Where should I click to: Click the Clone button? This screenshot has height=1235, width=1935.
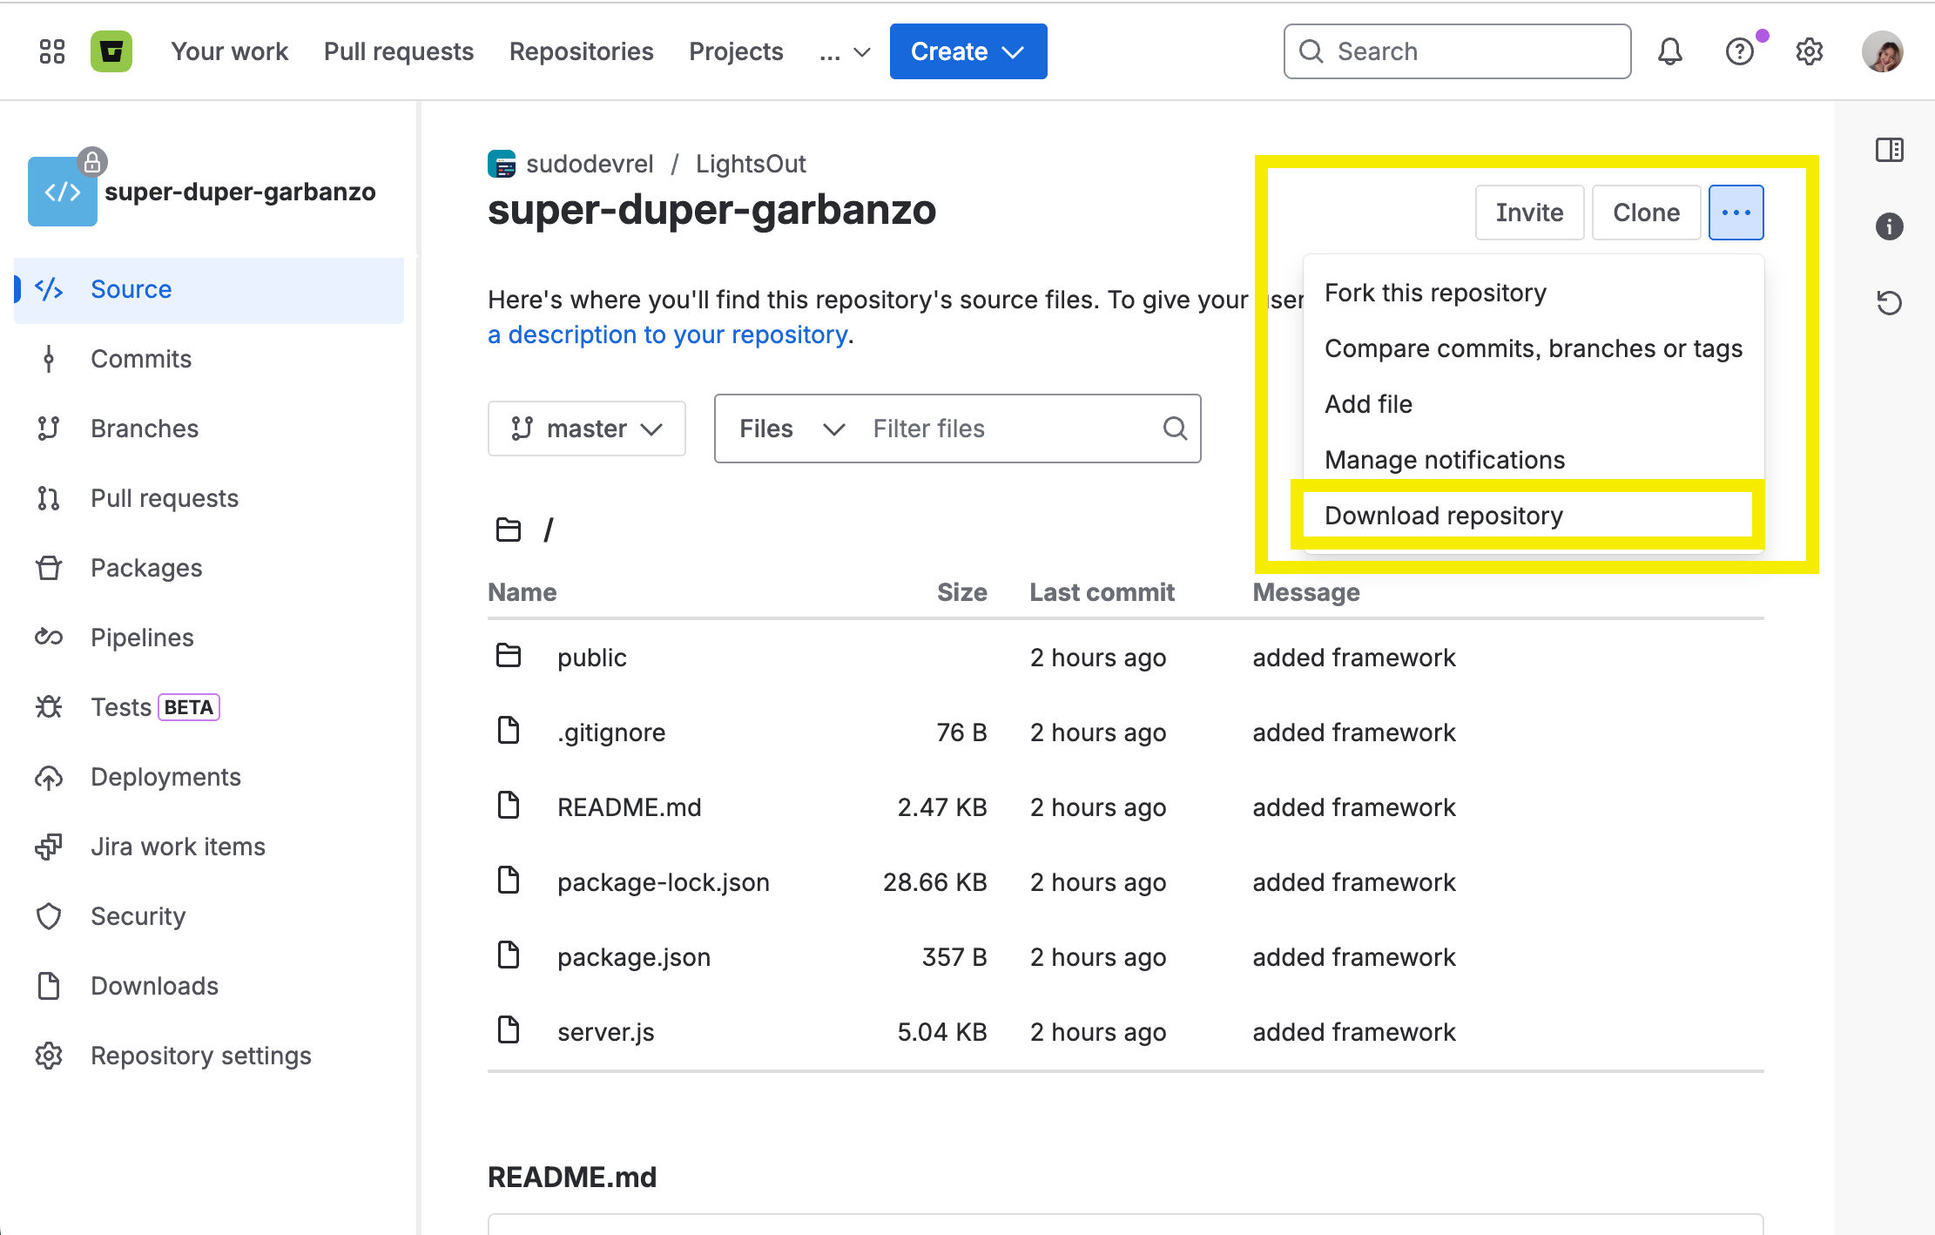tap(1645, 213)
